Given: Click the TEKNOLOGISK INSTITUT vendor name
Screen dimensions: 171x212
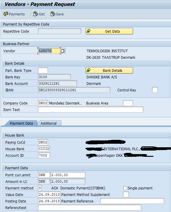Looking at the screenshot, I should (x=107, y=51).
